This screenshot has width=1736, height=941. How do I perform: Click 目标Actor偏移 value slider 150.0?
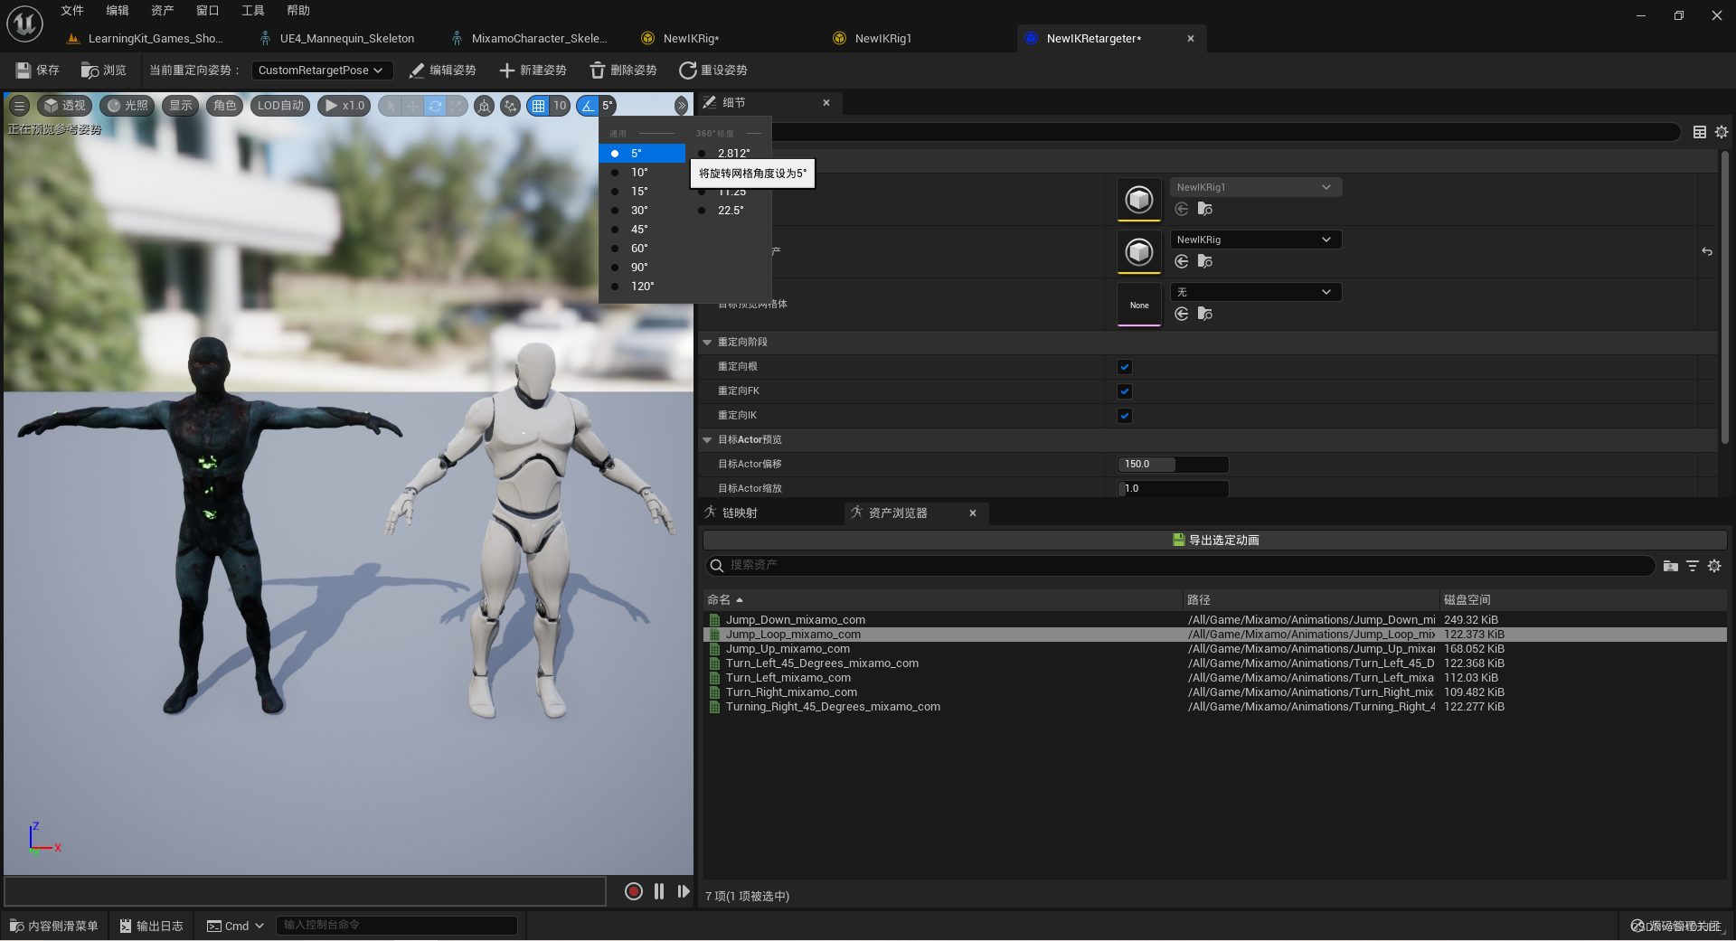tap(1174, 465)
